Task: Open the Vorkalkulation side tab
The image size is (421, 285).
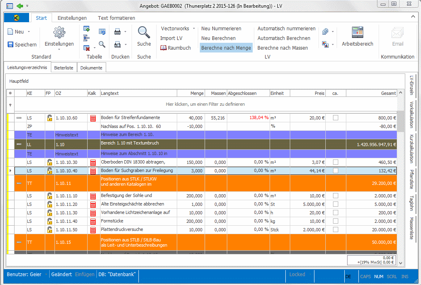Action: (x=411, y=115)
